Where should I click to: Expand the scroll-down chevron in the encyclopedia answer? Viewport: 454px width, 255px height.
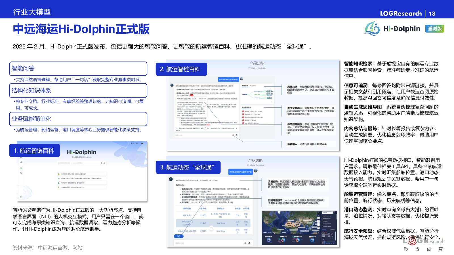click(205, 128)
